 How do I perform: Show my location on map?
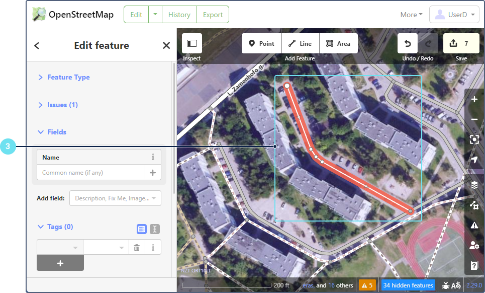coord(474,160)
